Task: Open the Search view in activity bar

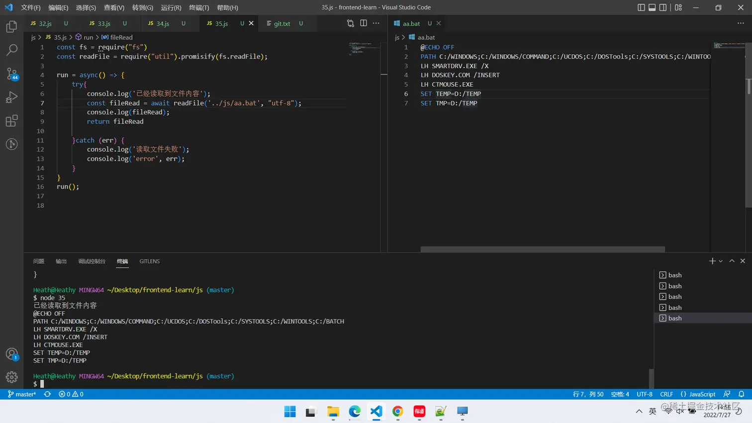Action: coord(11,50)
